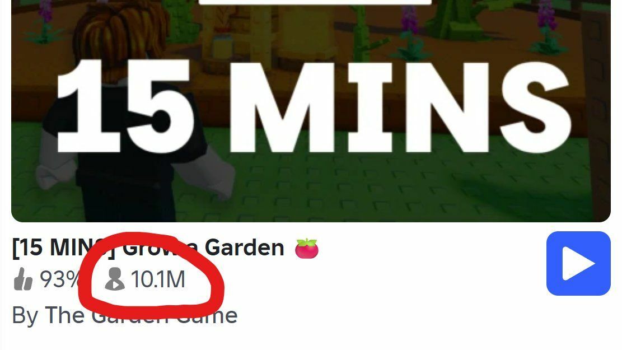622x350 pixels.
Task: Click the thumbs-up rating icon
Action: (23, 279)
